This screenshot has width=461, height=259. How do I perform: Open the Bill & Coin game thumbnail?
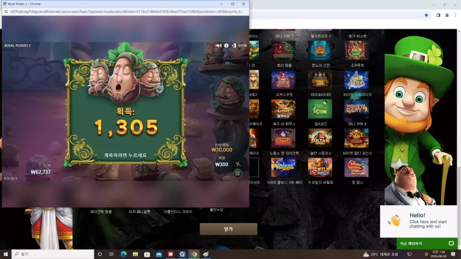pyautogui.click(x=320, y=109)
